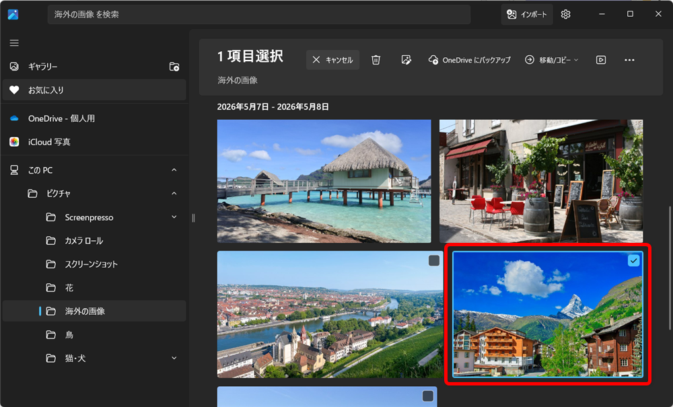Collapse the この PC tree section
Screen dimensions: 673x407
(x=174, y=170)
